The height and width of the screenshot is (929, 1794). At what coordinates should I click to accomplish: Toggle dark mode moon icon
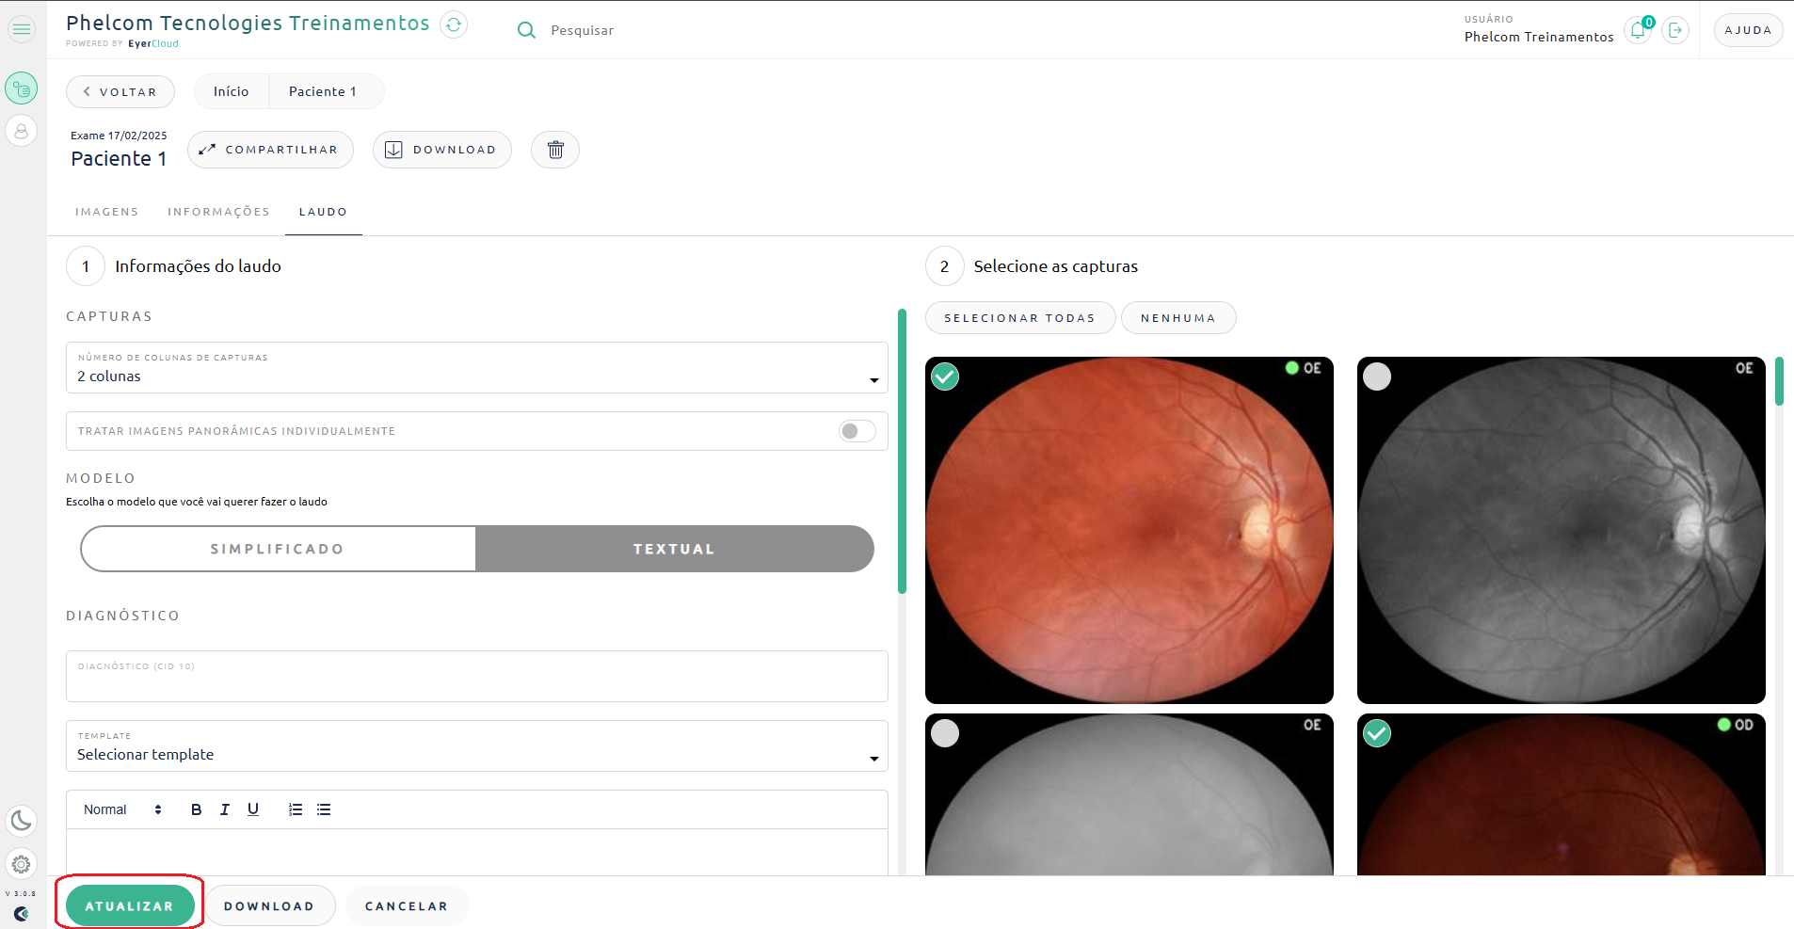click(x=22, y=821)
